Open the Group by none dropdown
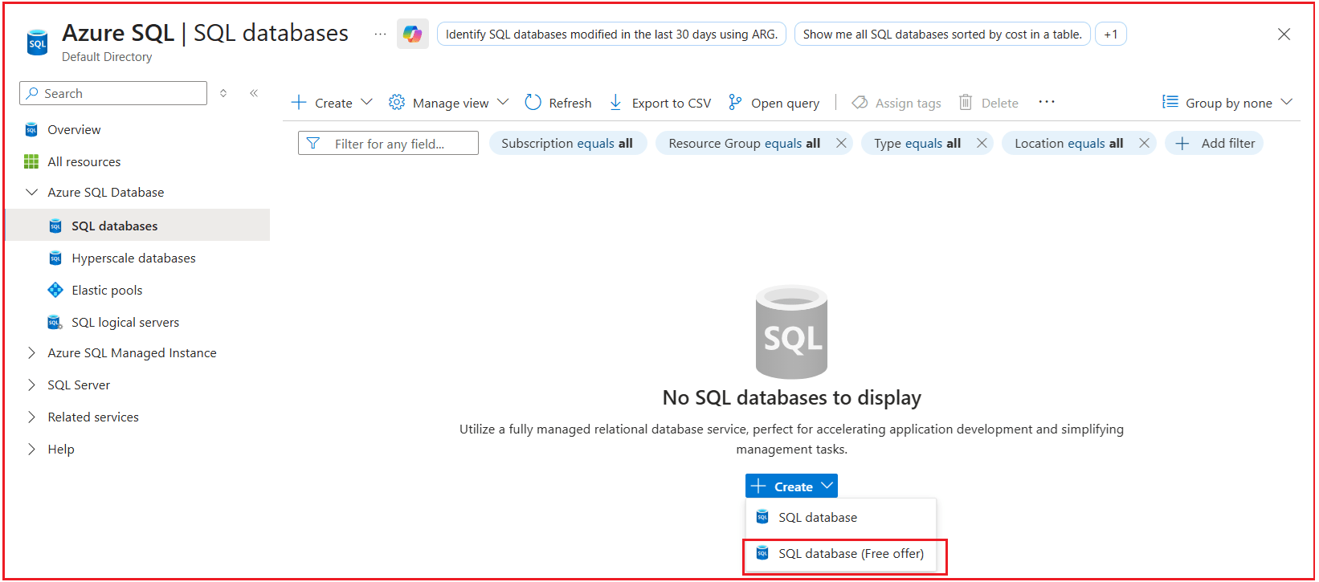This screenshot has height=582, width=1319. click(1227, 103)
